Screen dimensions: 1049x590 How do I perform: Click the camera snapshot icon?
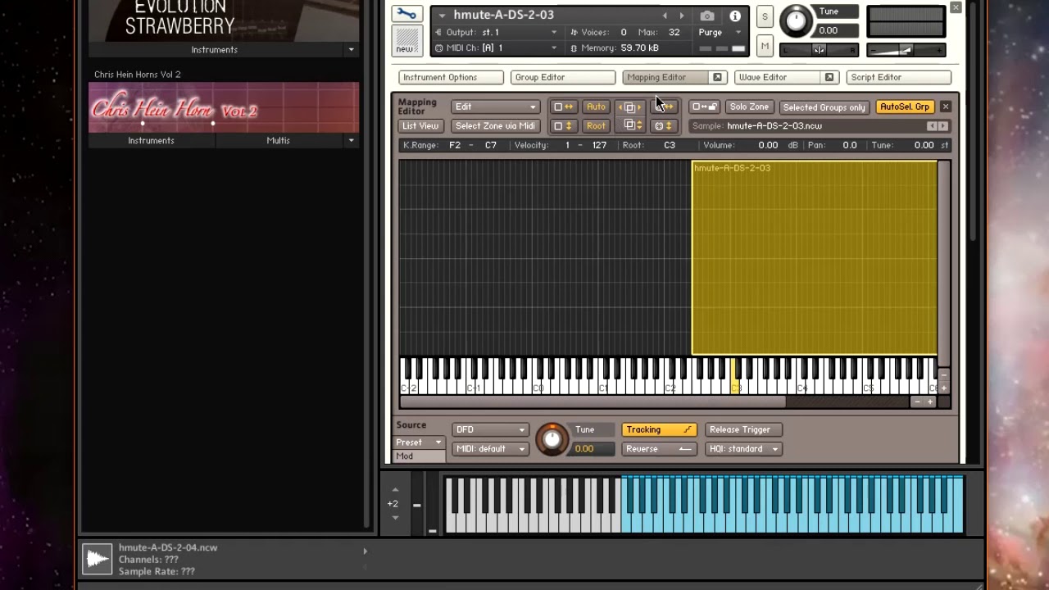click(707, 16)
